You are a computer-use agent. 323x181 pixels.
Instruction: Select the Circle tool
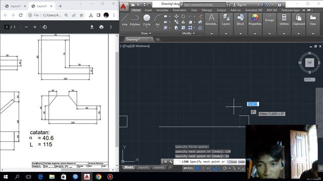[x=147, y=20]
